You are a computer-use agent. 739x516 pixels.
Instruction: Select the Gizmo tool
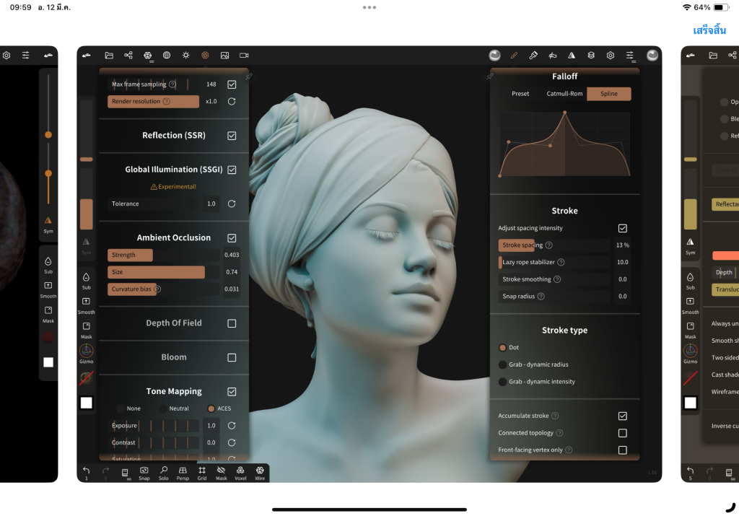[x=86, y=353]
